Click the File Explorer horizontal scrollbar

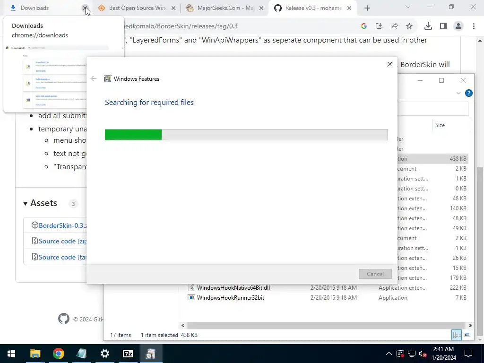326,325
